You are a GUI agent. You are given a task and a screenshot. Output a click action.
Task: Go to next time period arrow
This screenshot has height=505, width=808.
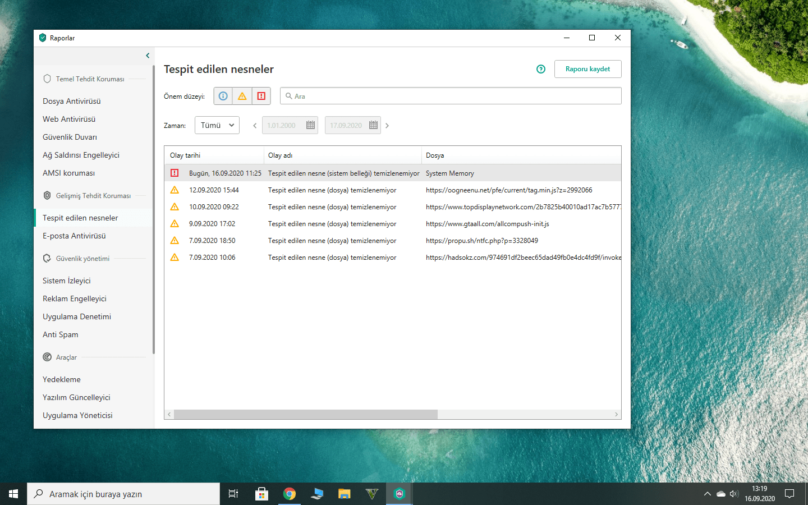tap(387, 126)
